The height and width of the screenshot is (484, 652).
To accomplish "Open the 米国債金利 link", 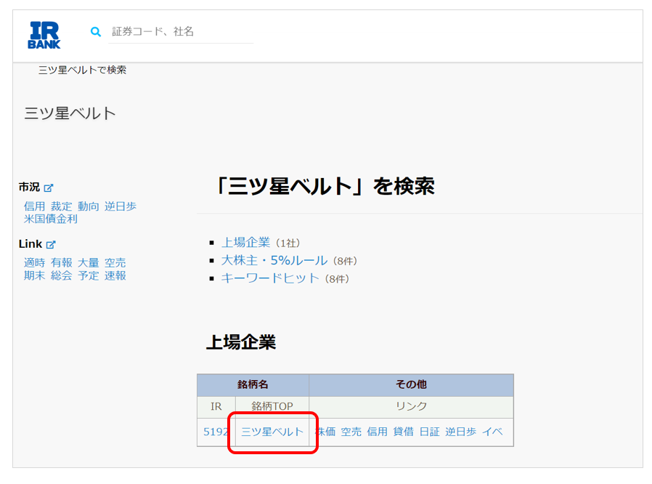I will (50, 219).
